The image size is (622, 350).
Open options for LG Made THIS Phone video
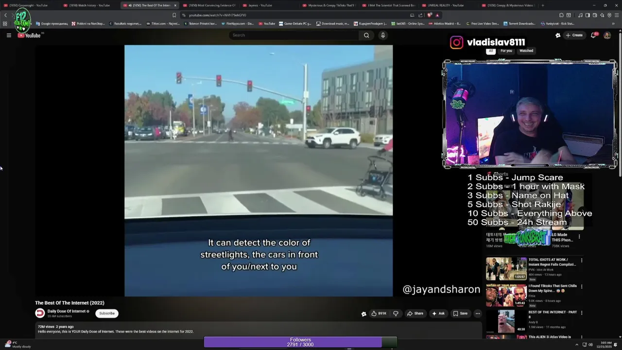point(579,237)
